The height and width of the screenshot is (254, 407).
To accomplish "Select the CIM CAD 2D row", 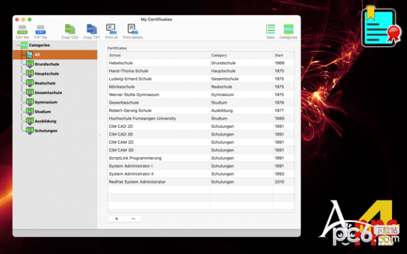I will [x=201, y=127].
